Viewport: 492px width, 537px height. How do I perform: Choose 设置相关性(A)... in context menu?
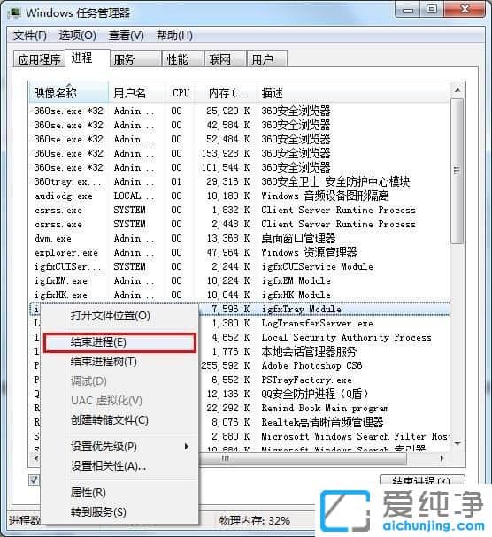pyautogui.click(x=120, y=466)
